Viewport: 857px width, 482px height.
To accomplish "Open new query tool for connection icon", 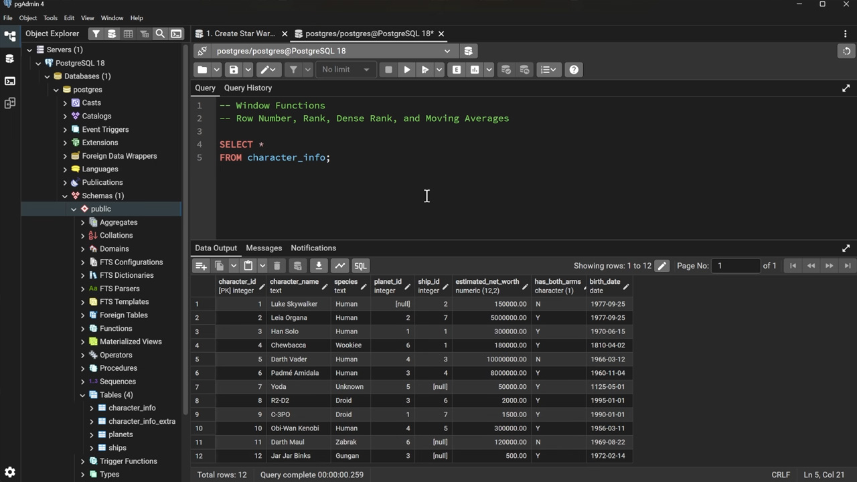I will pos(468,51).
